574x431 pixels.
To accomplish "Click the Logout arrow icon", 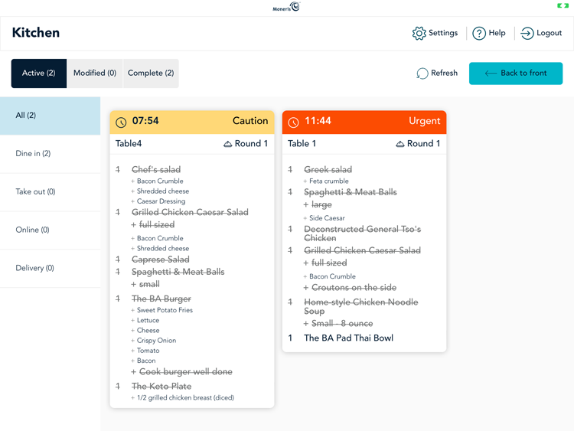I will pyautogui.click(x=527, y=34).
